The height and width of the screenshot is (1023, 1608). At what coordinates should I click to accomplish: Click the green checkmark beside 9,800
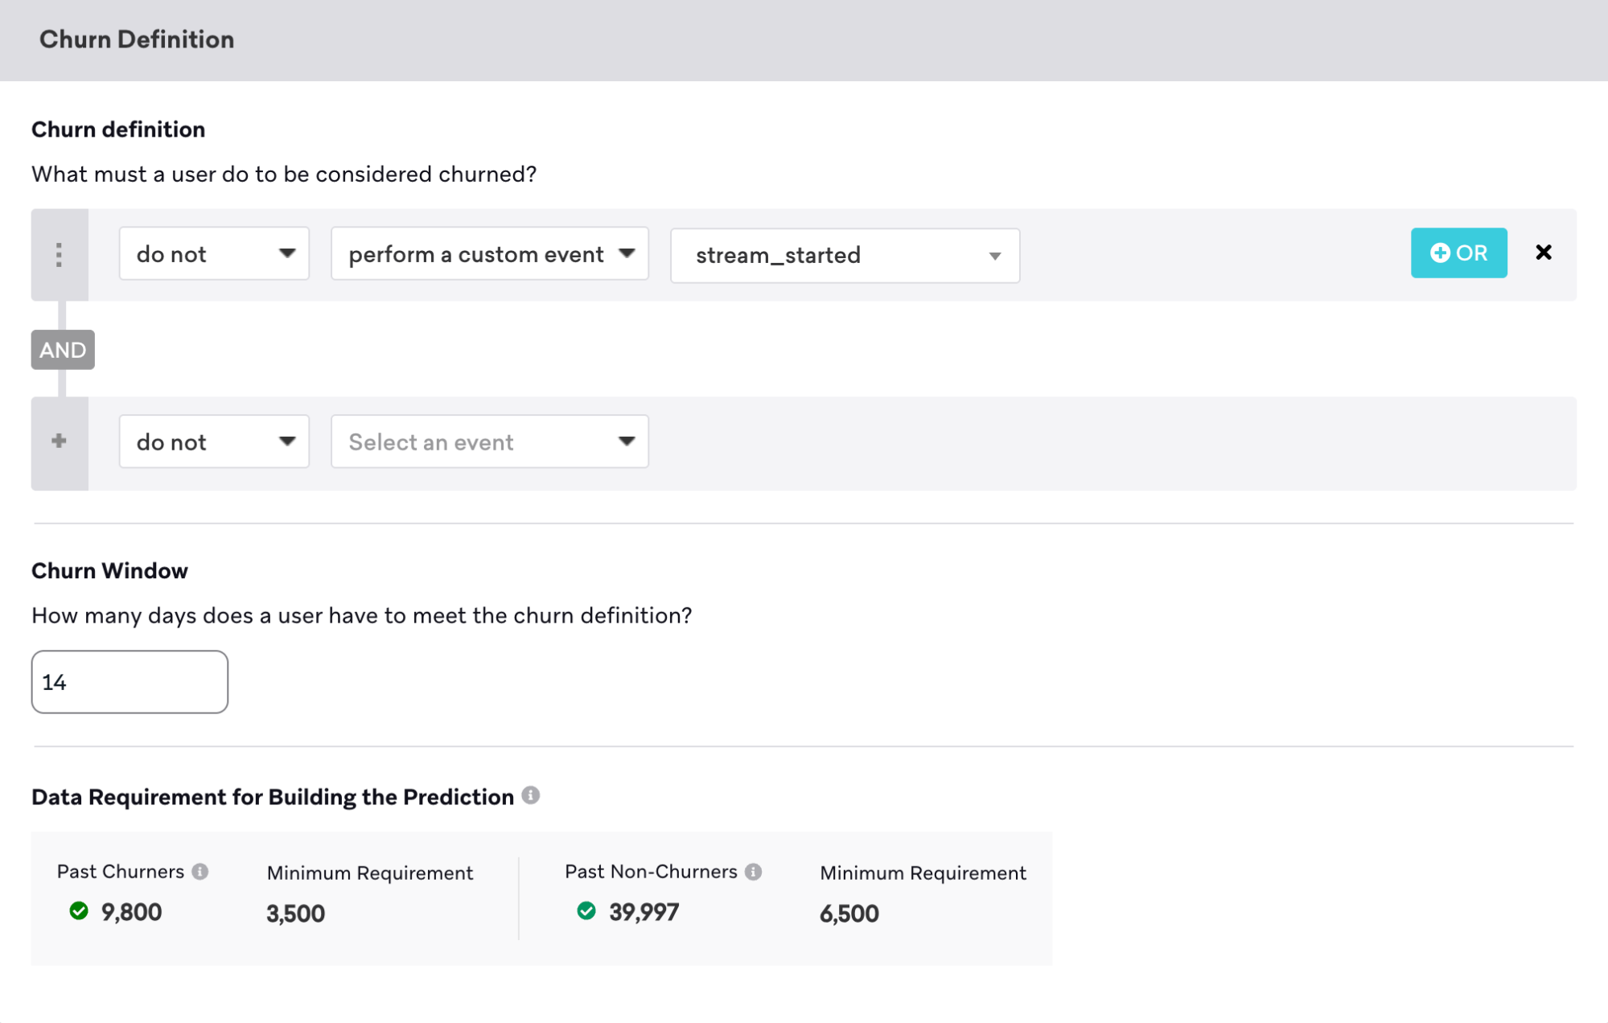[x=78, y=911]
